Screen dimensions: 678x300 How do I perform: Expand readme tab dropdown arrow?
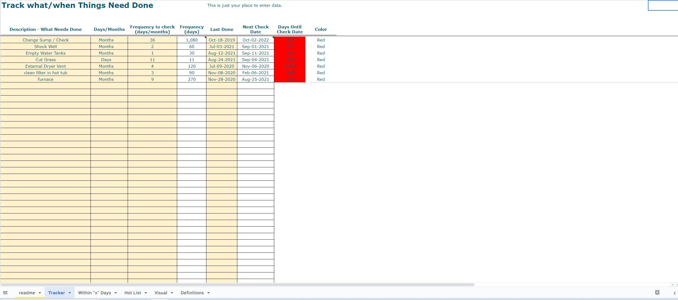(40, 293)
